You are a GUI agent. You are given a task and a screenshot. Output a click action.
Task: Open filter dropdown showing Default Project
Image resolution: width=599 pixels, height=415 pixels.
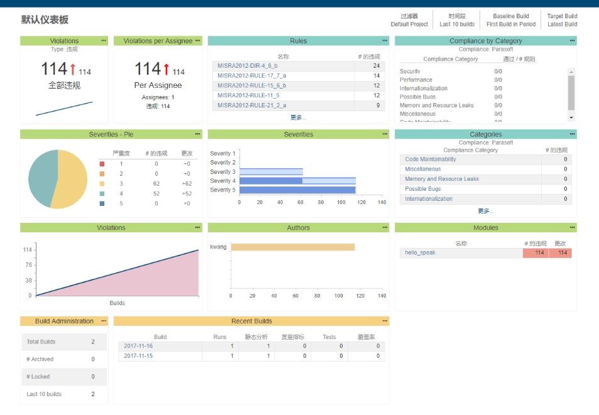(x=409, y=20)
